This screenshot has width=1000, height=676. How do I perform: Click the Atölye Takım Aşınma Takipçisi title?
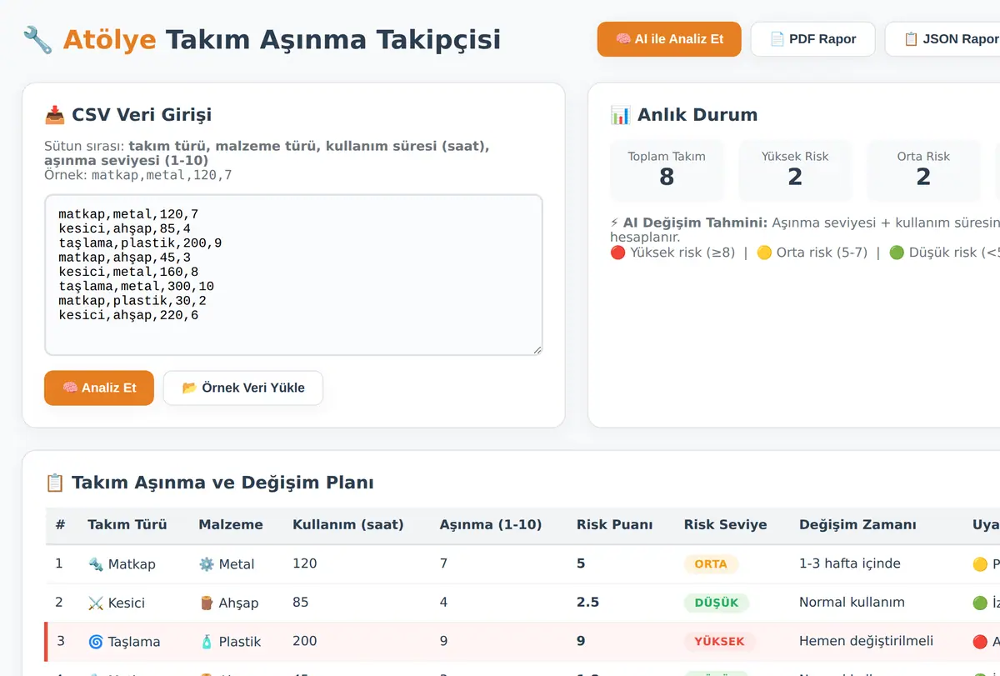pyautogui.click(x=282, y=39)
